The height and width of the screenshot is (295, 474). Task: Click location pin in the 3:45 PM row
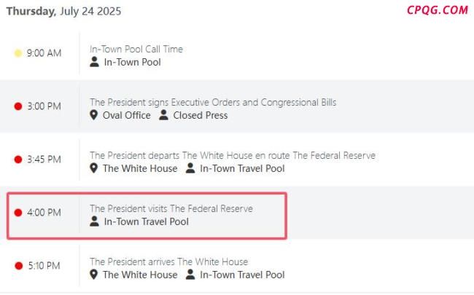coord(94,168)
